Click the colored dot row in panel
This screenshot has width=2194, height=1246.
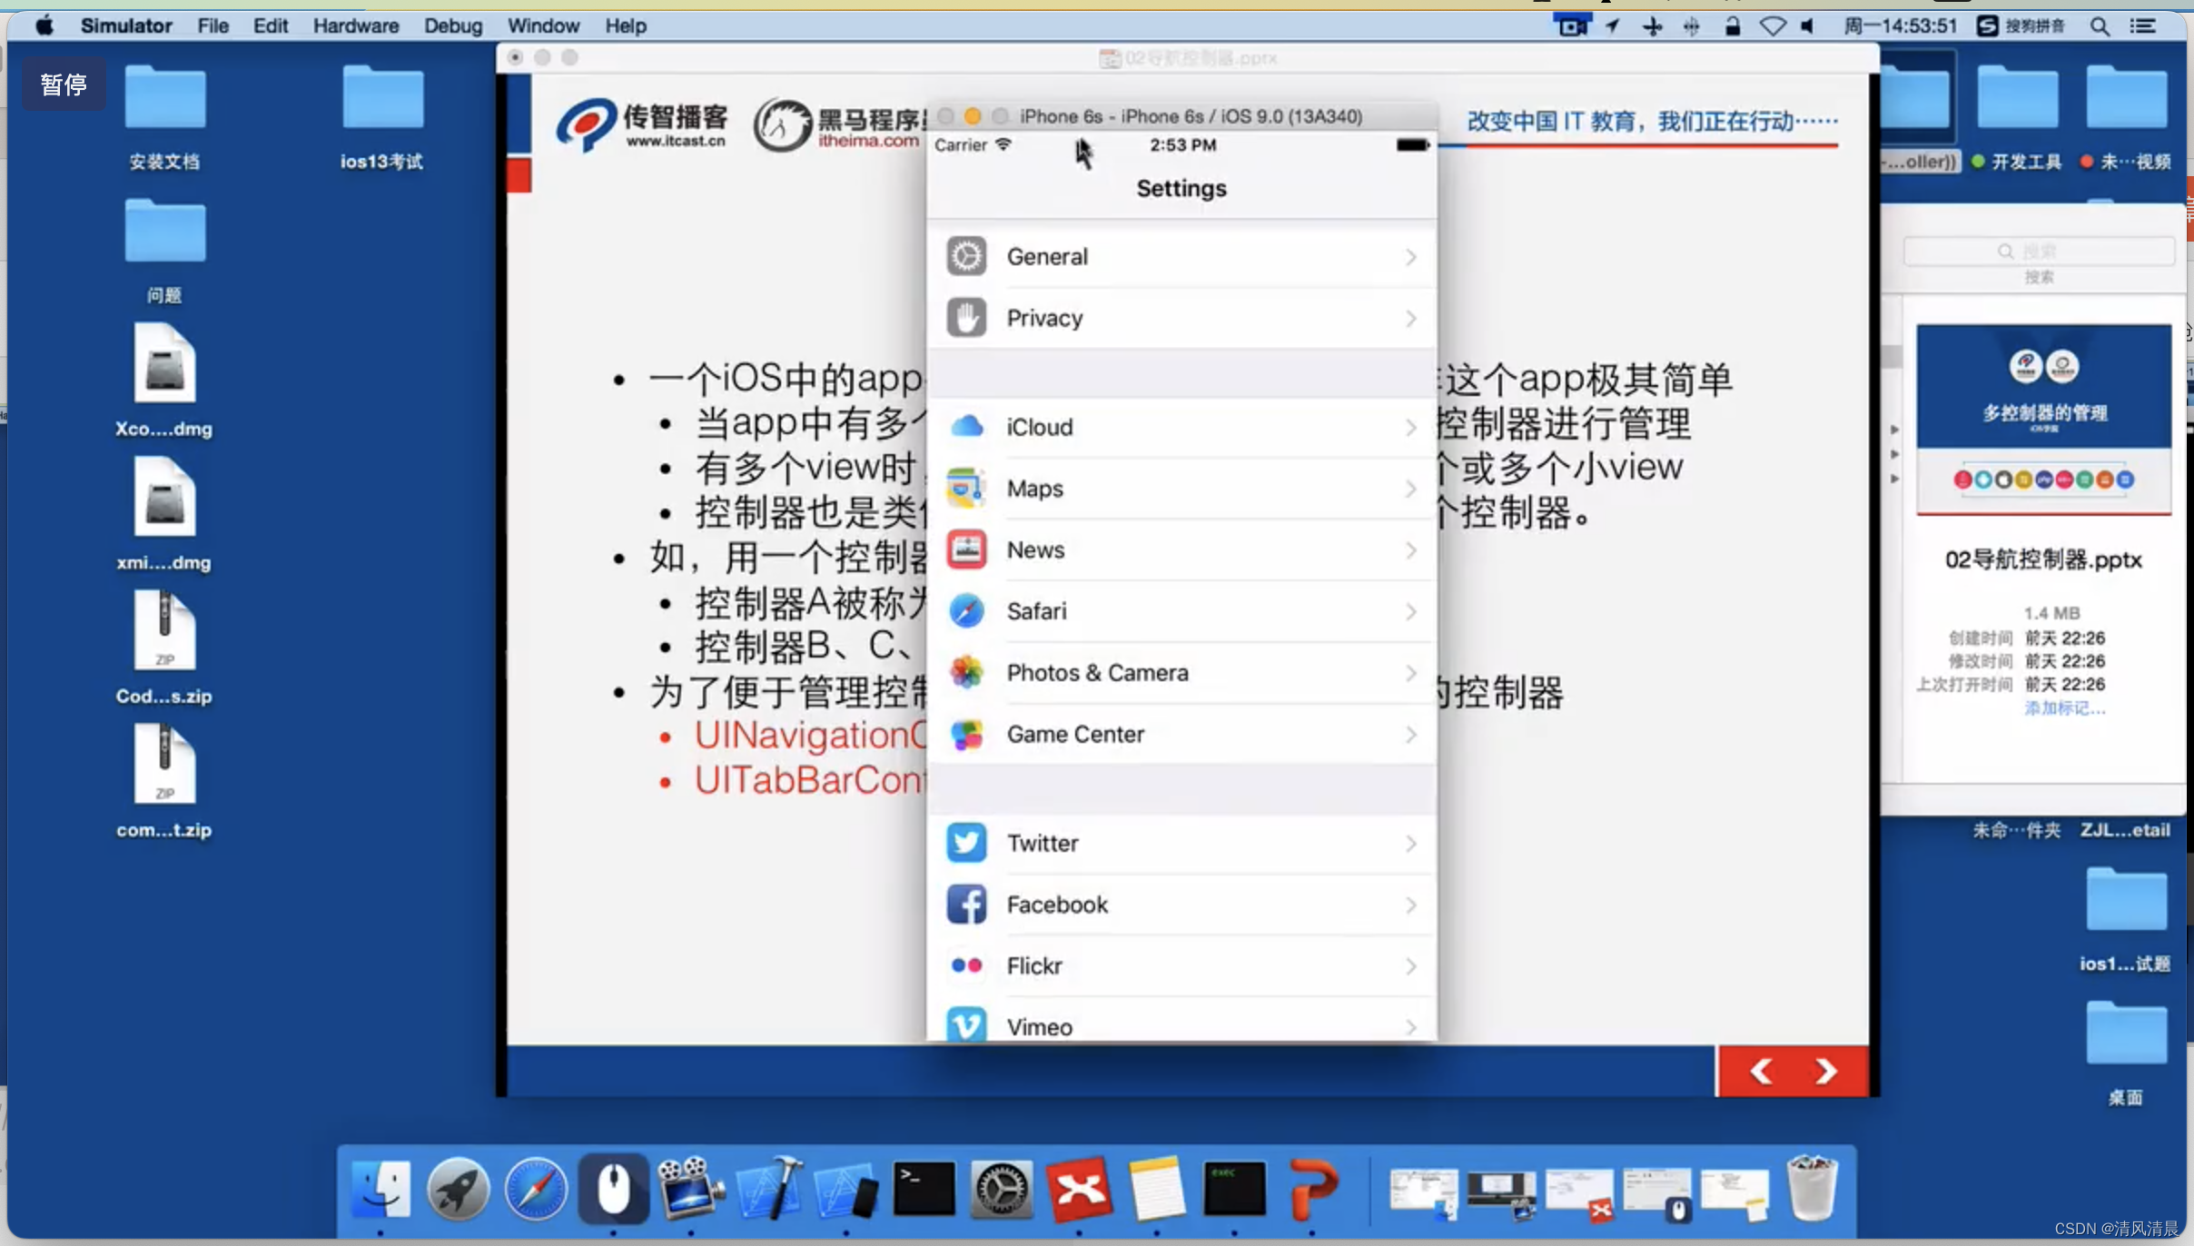[x=2041, y=480]
